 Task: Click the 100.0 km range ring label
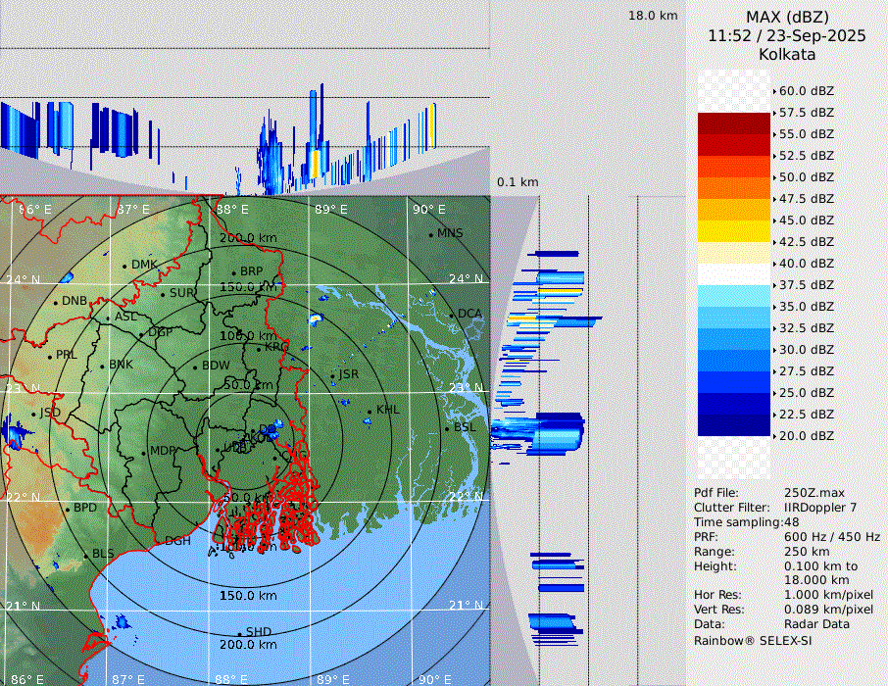pos(247,336)
